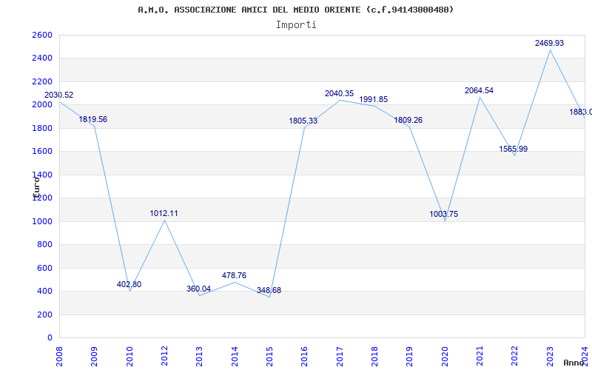Select the 1809.26 data label
This screenshot has width=592, height=370.
pyautogui.click(x=408, y=121)
